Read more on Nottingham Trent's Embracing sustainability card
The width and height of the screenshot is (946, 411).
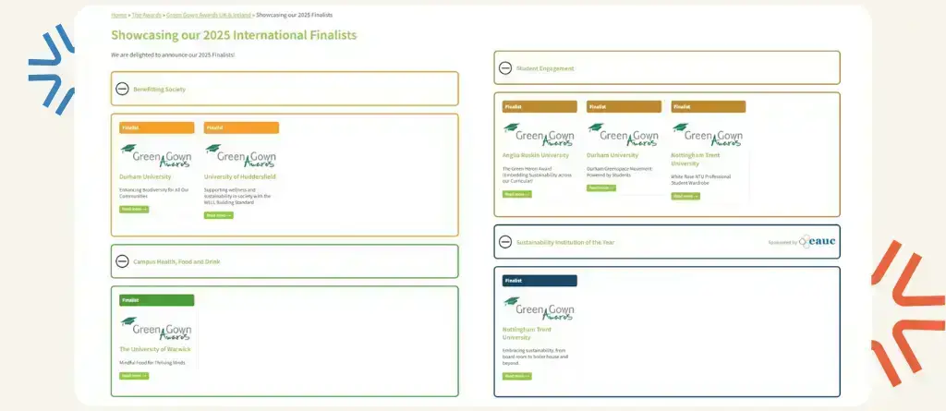click(x=517, y=377)
